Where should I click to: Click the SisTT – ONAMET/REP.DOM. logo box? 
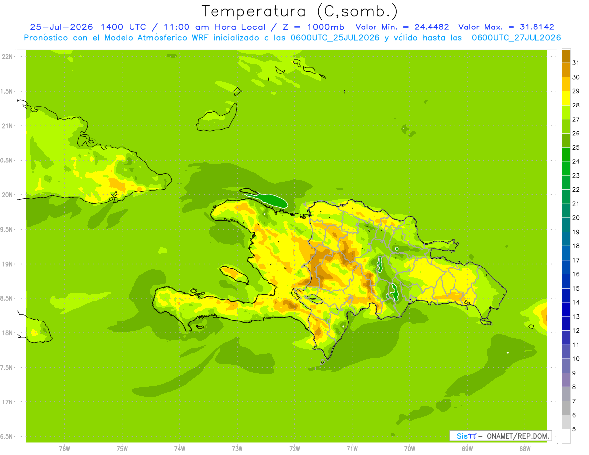click(x=500, y=436)
